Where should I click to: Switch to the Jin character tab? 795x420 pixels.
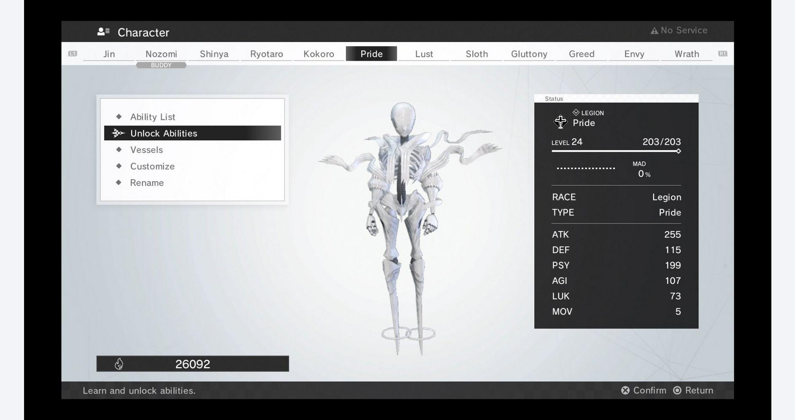[x=109, y=54]
